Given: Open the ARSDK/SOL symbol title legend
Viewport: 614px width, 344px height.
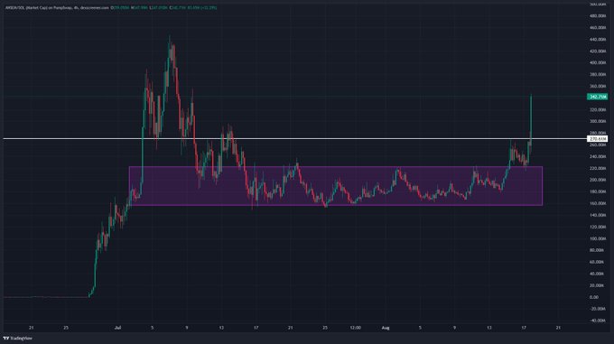Looking at the screenshot, I should click(57, 7).
